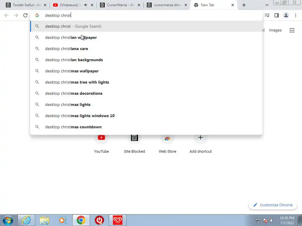Open the Chrome three-dot menu

[x=296, y=15]
